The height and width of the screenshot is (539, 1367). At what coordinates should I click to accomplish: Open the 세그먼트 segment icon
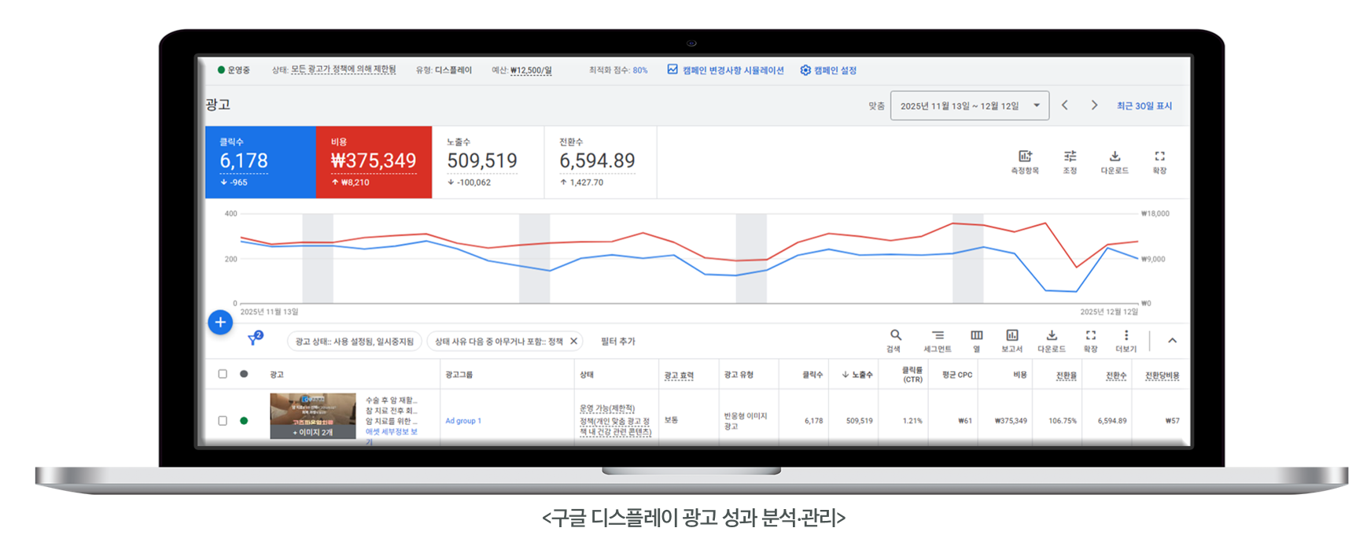938,335
